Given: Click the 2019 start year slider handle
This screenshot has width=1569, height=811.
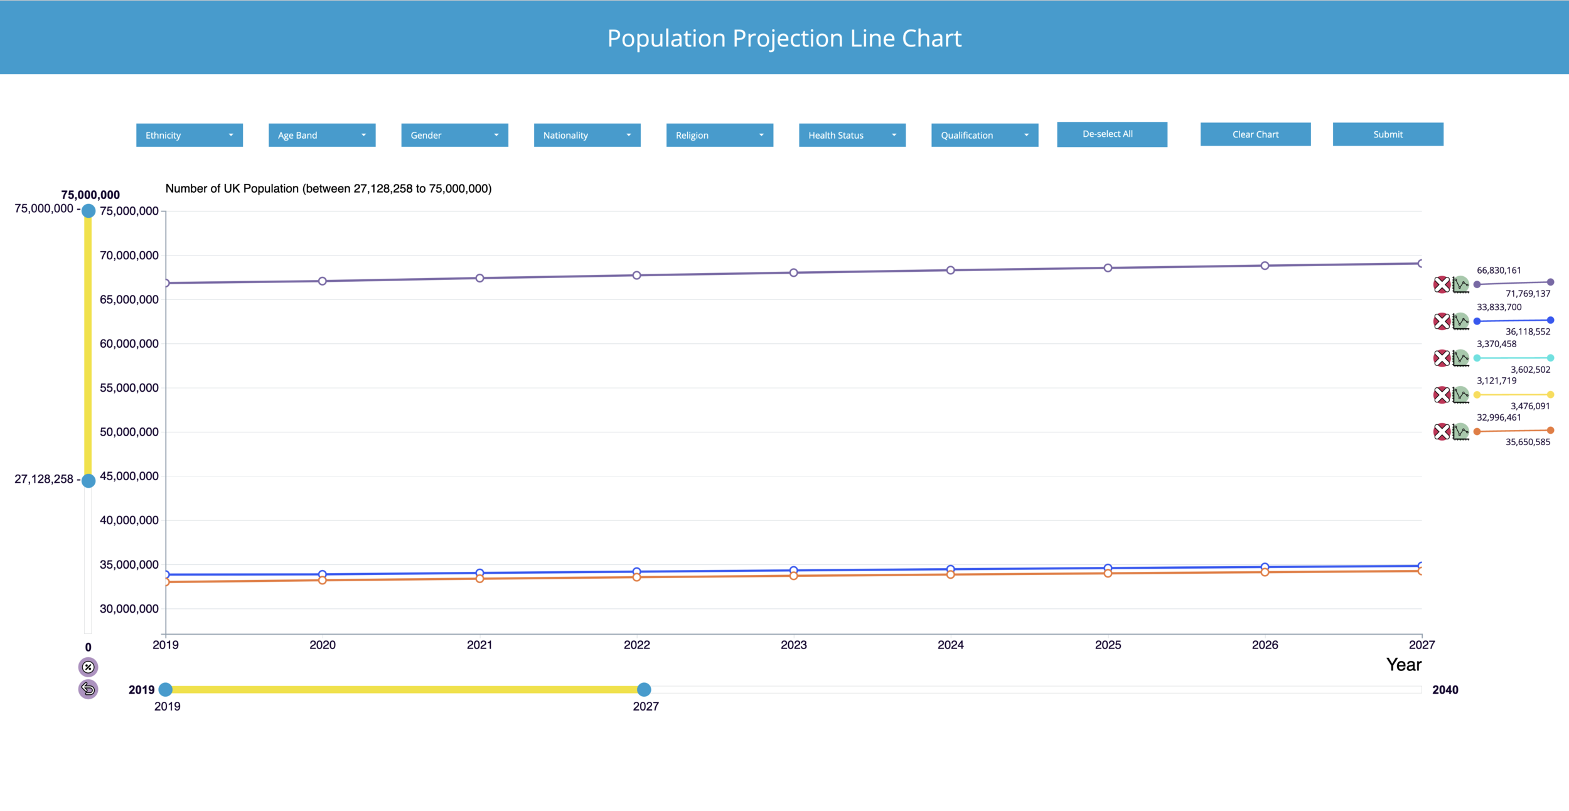Looking at the screenshot, I should pyautogui.click(x=166, y=689).
